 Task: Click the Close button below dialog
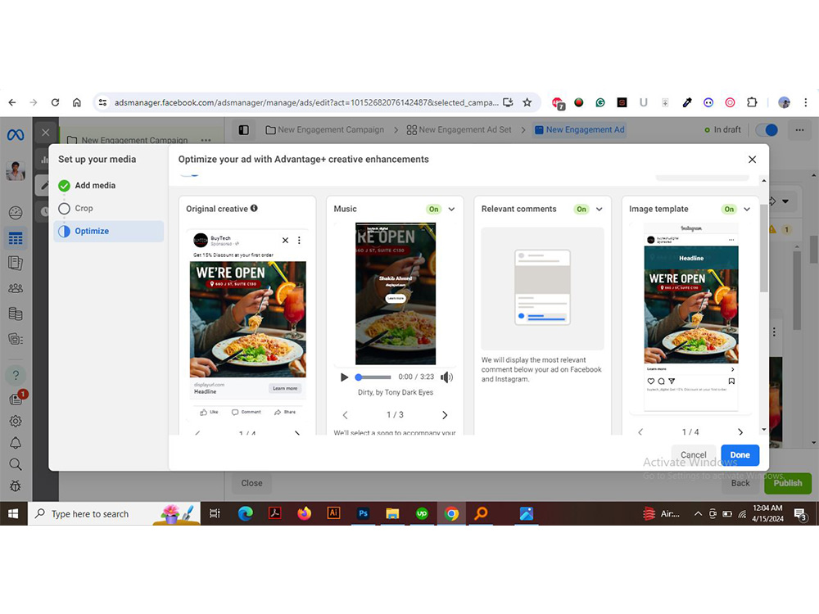click(251, 483)
